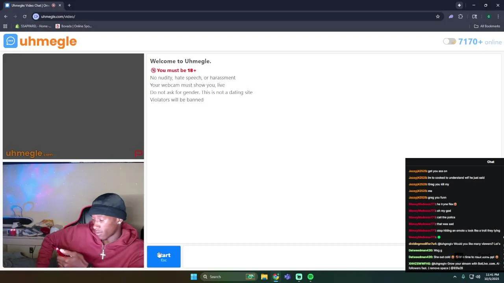Click chat message 'that was sad'
The height and width of the screenshot is (283, 504).
click(445, 224)
